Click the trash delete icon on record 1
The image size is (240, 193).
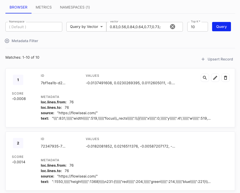click(x=226, y=78)
